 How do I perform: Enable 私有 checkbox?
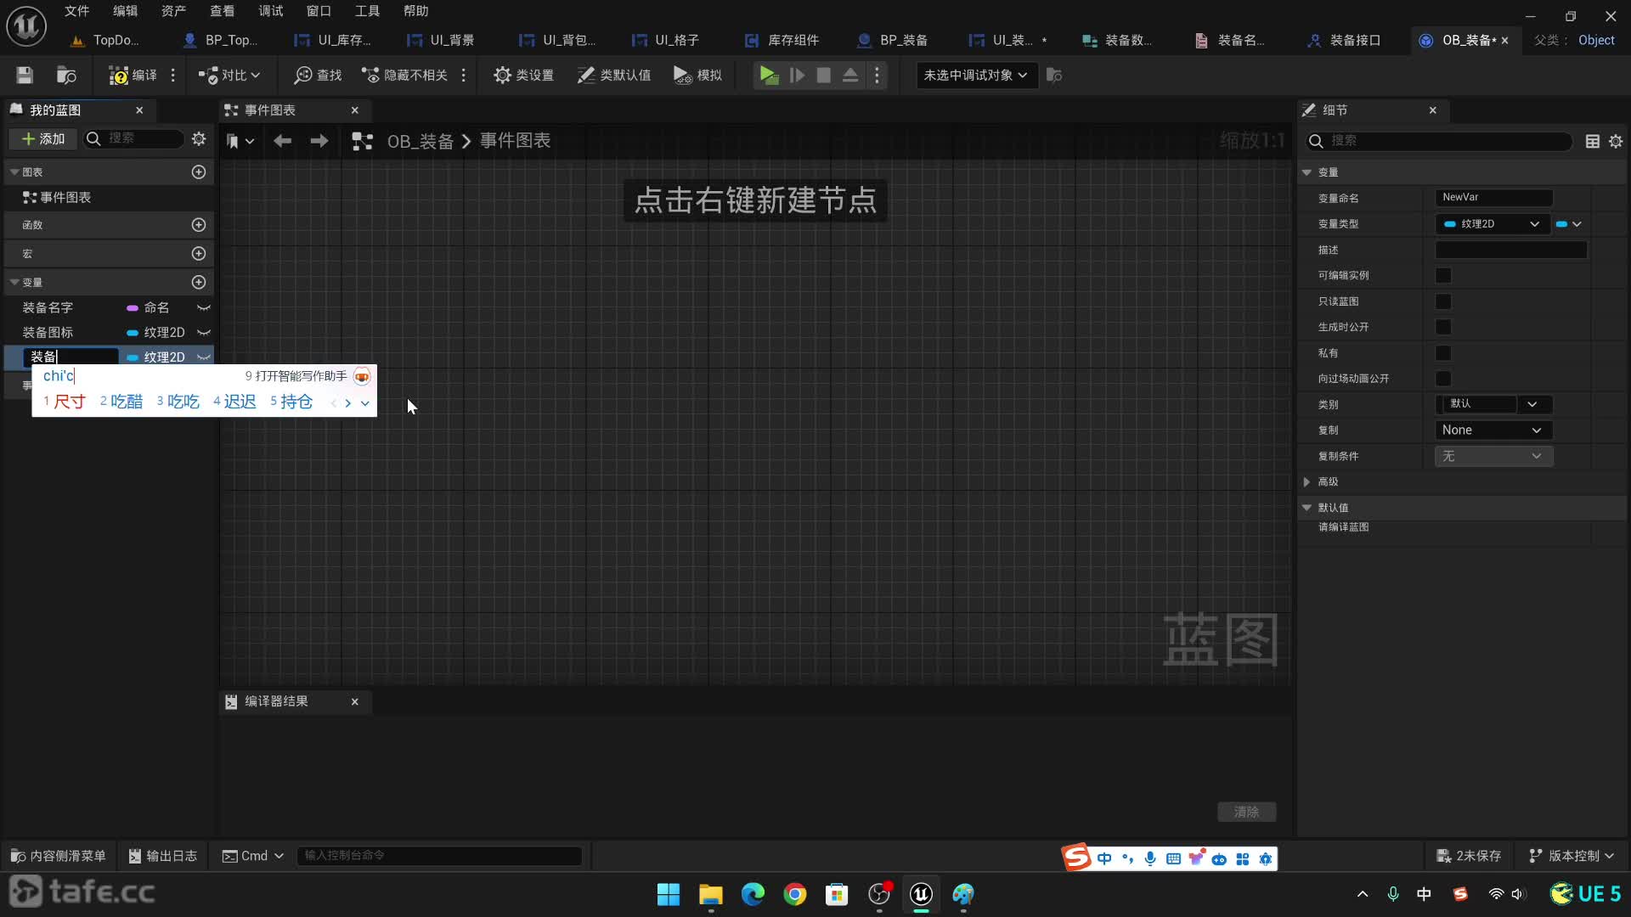1443,353
